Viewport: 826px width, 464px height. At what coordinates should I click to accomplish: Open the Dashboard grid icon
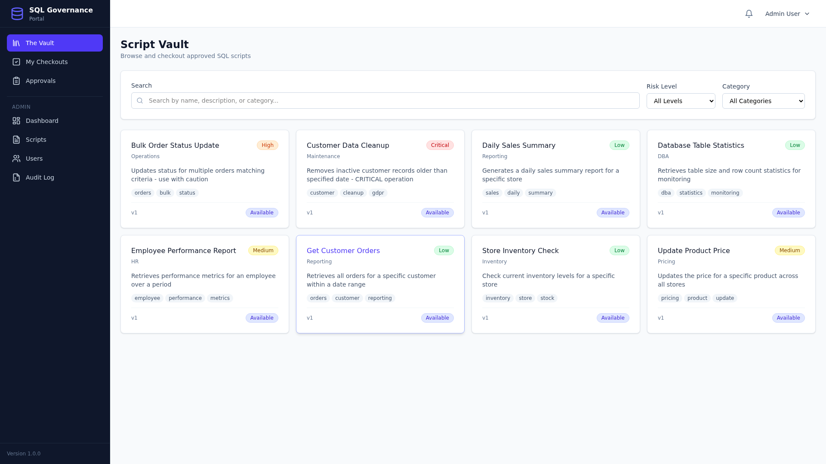coord(16,121)
